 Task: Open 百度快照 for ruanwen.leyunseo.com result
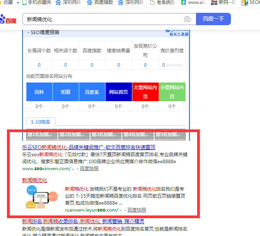pyautogui.click(x=137, y=210)
